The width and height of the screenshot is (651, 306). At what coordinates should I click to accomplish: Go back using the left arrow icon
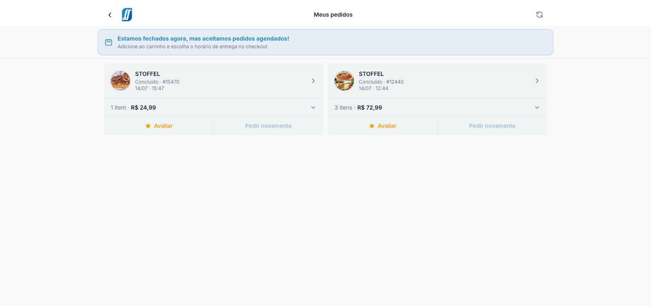[110, 15]
